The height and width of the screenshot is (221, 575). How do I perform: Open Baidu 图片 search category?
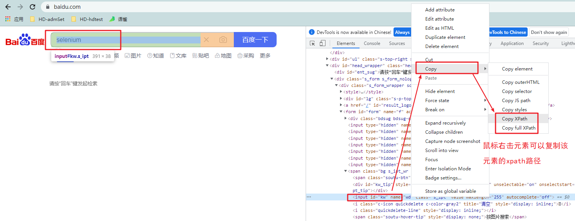point(133,56)
